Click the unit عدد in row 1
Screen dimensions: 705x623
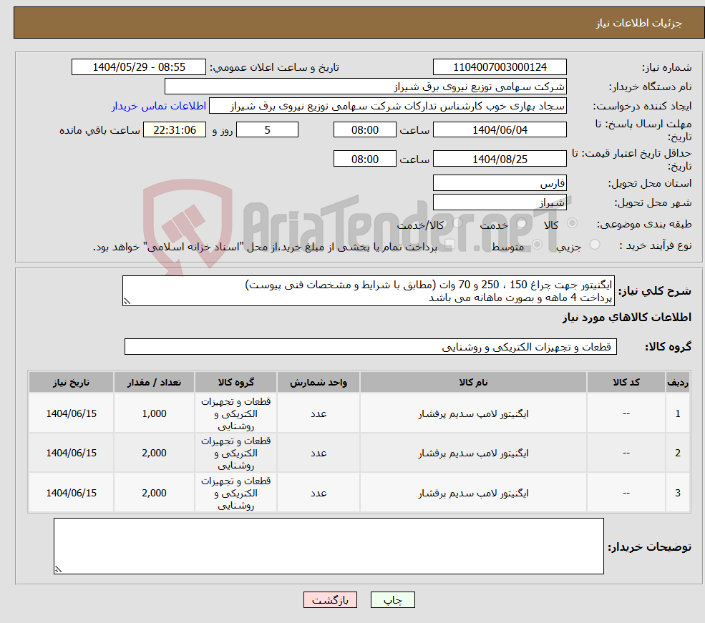tap(319, 413)
